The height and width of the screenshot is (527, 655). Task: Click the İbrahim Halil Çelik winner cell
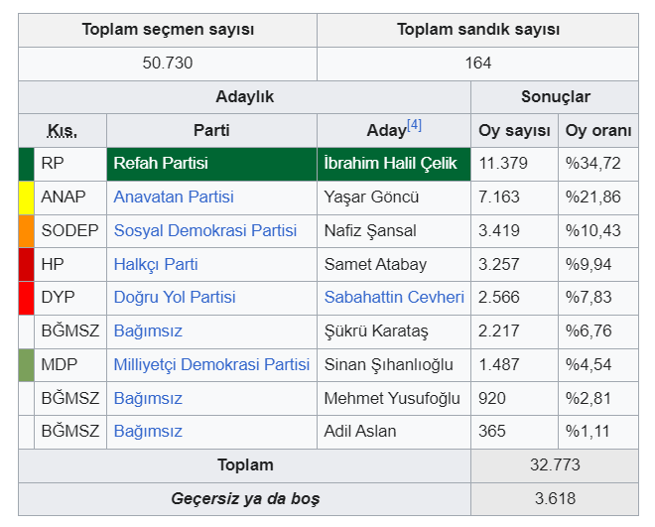tap(394, 164)
